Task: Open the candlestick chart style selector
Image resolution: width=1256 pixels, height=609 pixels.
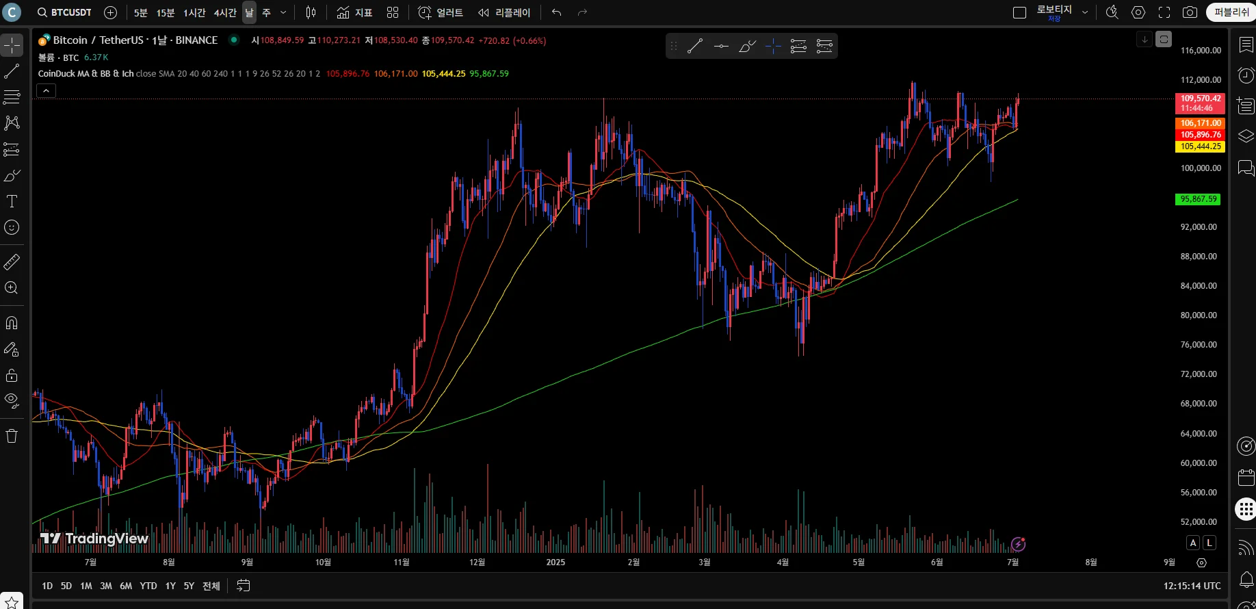Action: [311, 12]
